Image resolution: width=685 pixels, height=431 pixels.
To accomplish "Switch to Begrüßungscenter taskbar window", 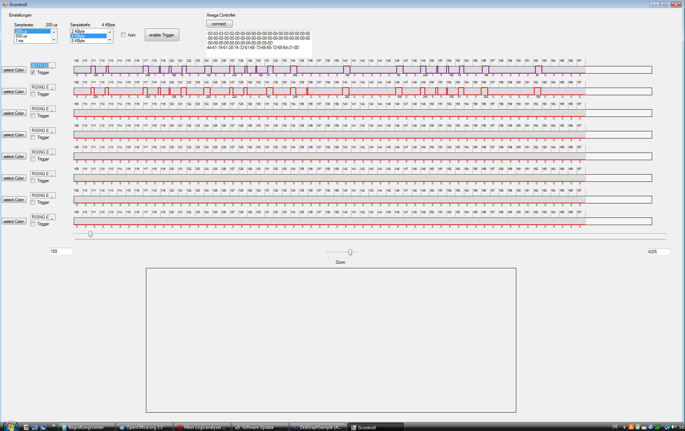I will (87, 427).
